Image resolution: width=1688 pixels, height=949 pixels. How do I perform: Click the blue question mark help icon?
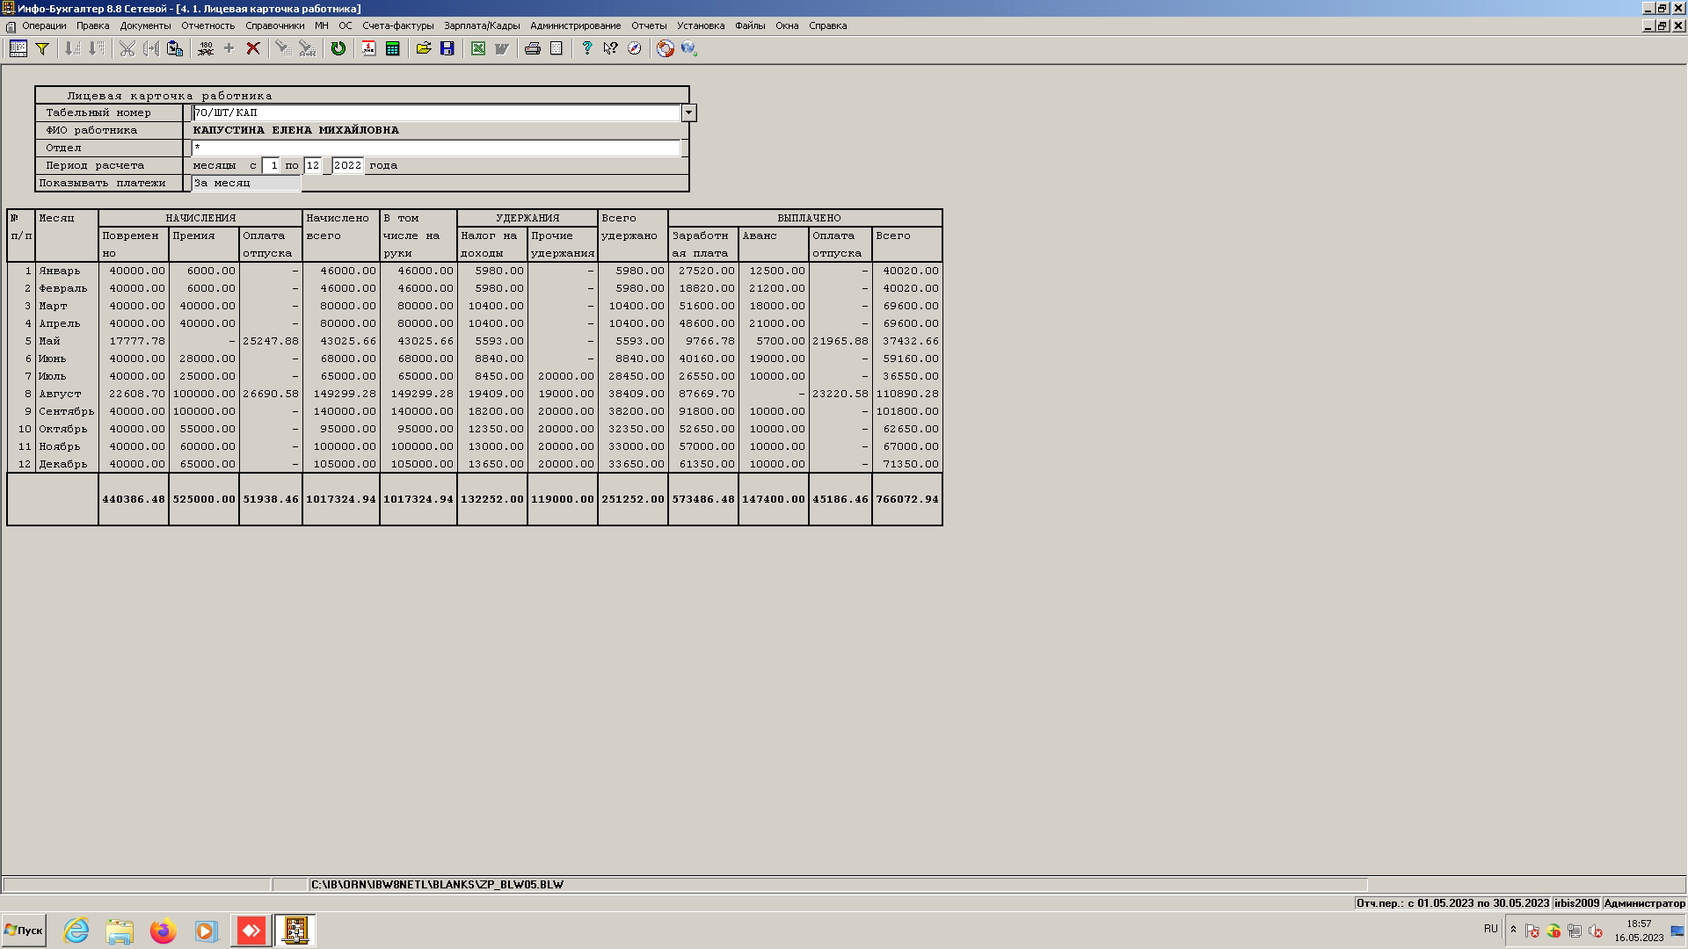click(x=587, y=48)
